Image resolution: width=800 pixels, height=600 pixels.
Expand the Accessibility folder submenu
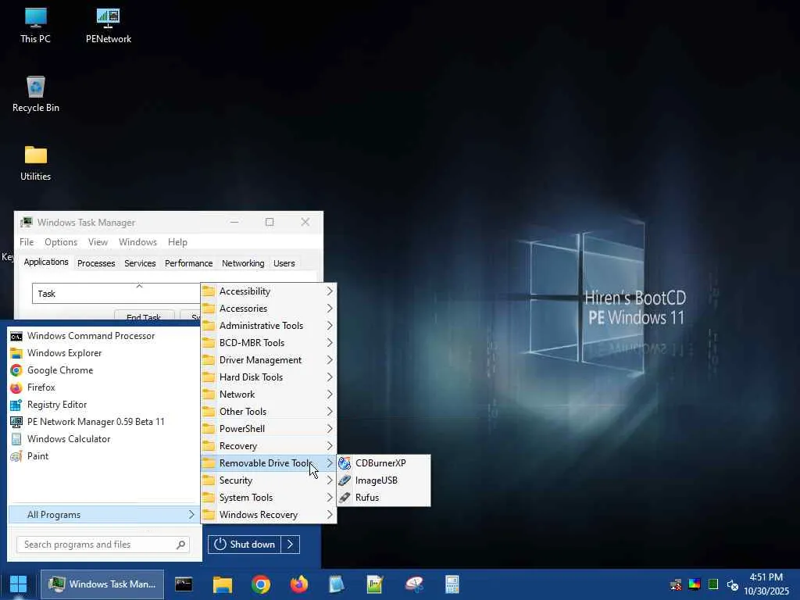tap(269, 291)
